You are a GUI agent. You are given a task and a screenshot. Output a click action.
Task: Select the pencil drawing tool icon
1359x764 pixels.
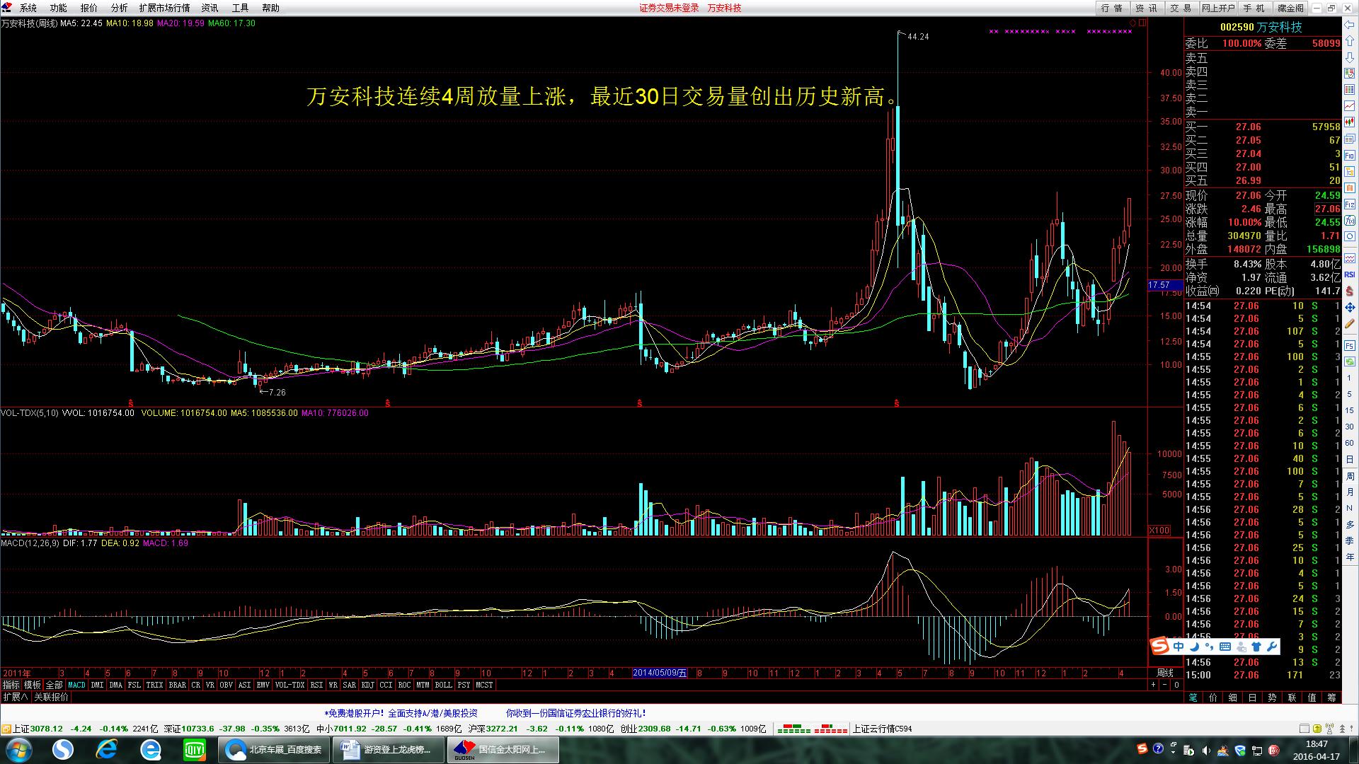click(x=1350, y=324)
